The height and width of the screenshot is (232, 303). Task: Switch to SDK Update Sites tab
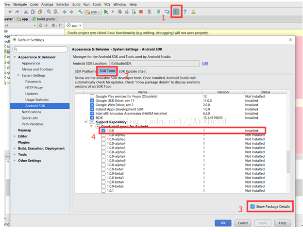pos(132,71)
